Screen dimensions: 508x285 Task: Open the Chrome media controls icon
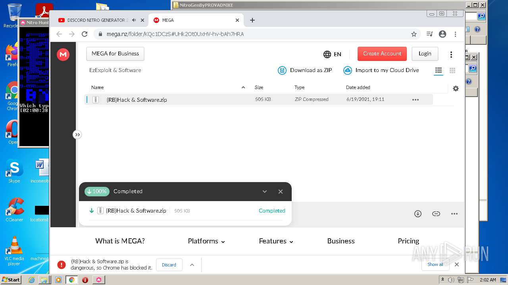click(x=429, y=34)
